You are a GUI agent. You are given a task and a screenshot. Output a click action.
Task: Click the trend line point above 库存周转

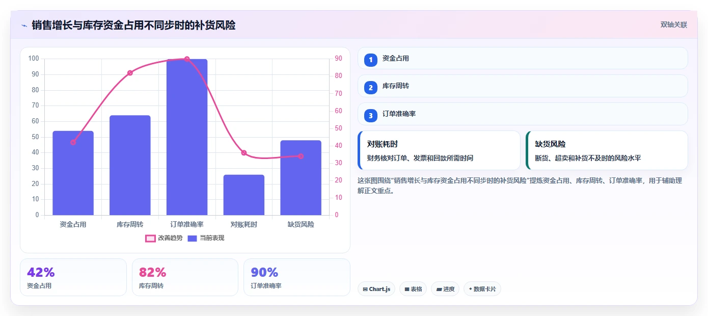(130, 73)
